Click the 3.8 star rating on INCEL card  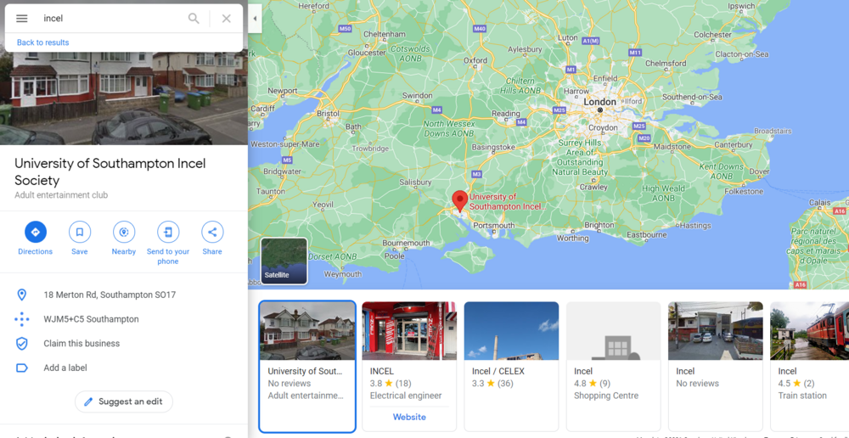(391, 384)
